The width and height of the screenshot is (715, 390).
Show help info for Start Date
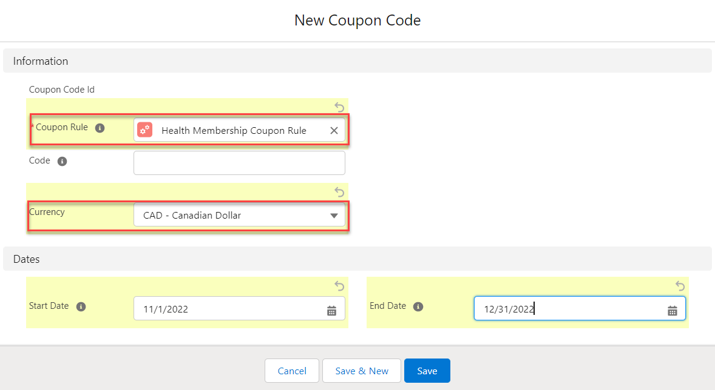point(81,306)
